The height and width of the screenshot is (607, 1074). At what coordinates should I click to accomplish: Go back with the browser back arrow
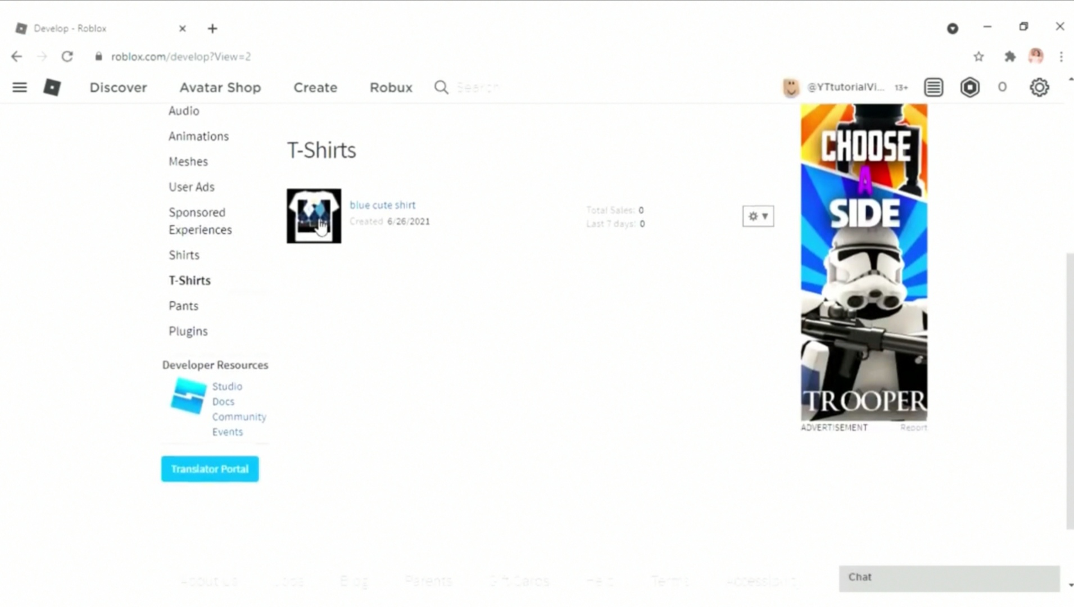pyautogui.click(x=16, y=56)
